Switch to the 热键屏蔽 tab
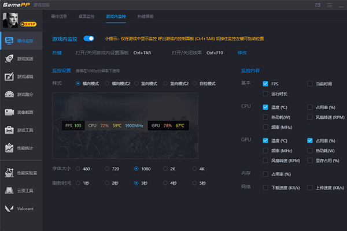 tap(145, 16)
